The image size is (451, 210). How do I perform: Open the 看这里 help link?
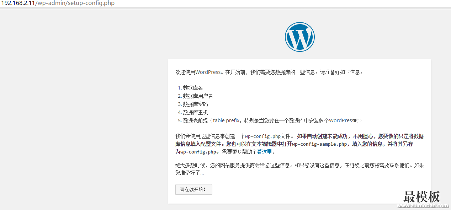[x=265, y=152]
